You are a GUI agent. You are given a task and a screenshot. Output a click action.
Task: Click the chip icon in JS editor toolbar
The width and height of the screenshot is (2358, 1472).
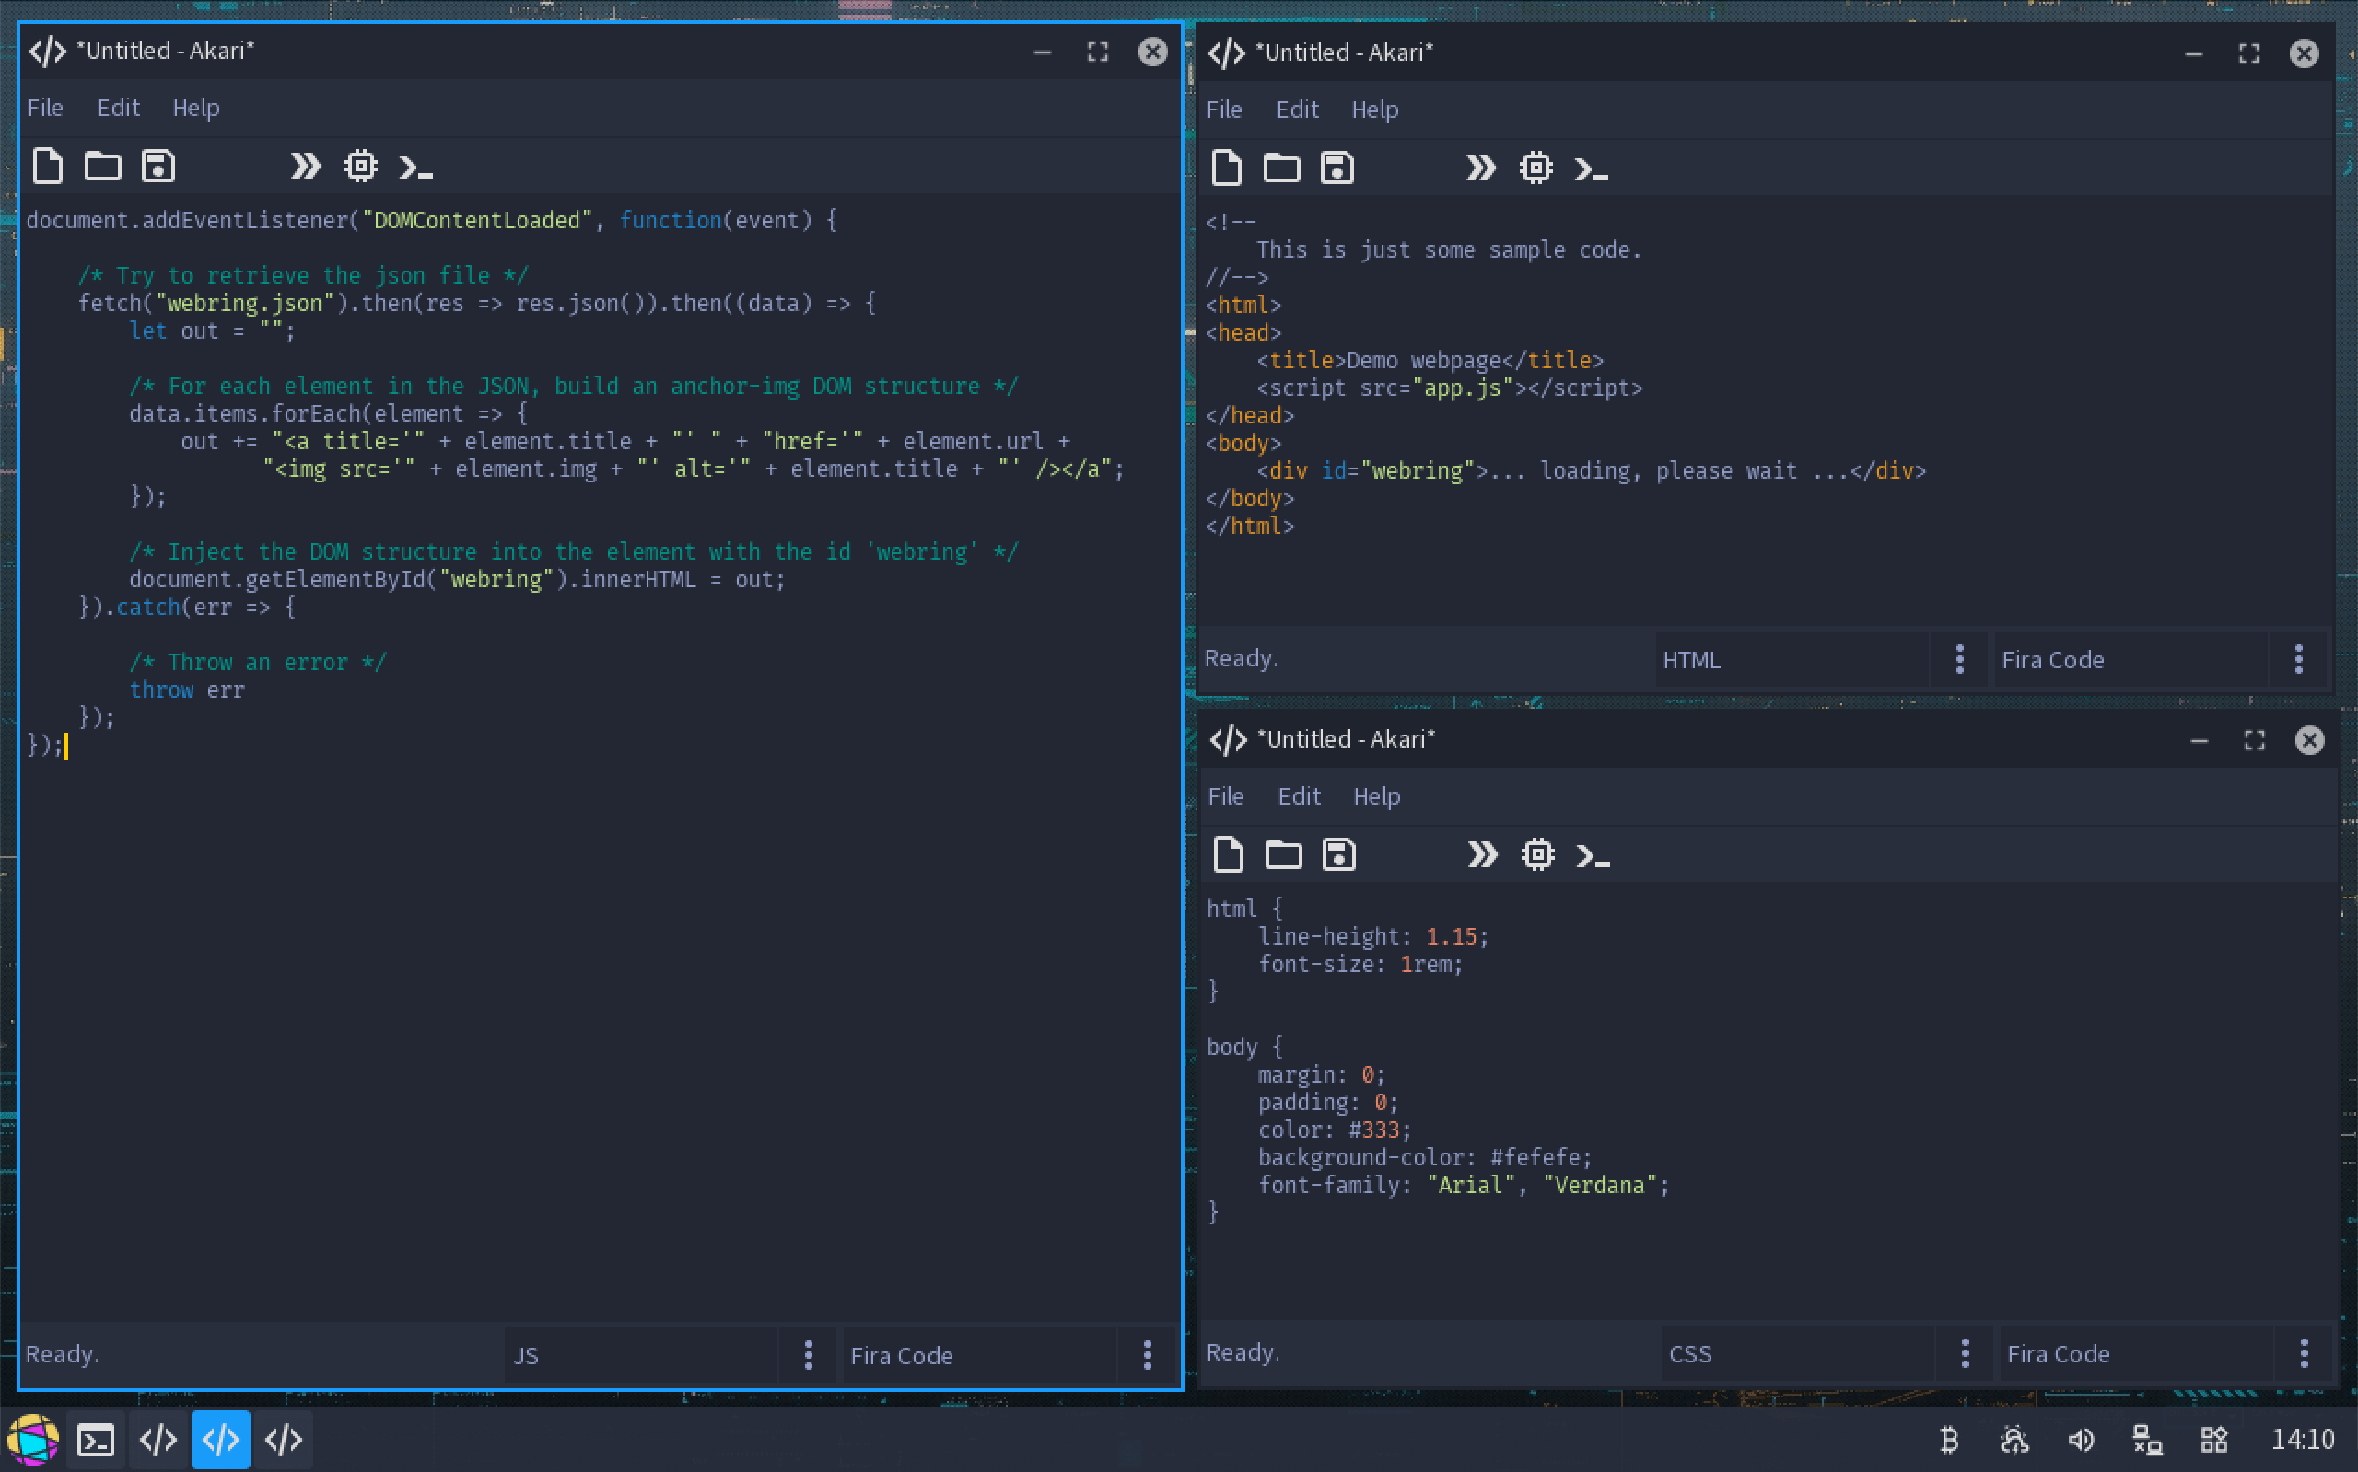360,167
